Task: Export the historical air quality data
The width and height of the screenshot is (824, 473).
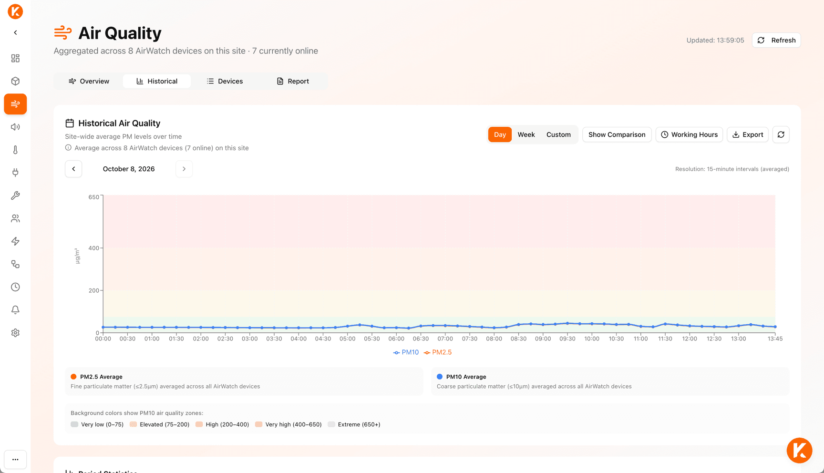Action: tap(748, 134)
